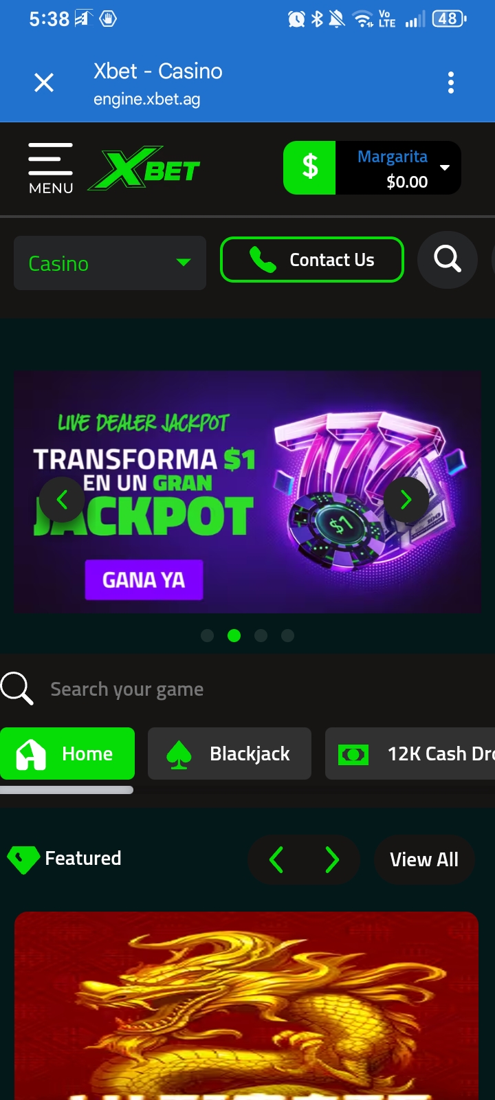Click the GANA YA banner button
Image resolution: width=495 pixels, height=1100 pixels.
[144, 580]
